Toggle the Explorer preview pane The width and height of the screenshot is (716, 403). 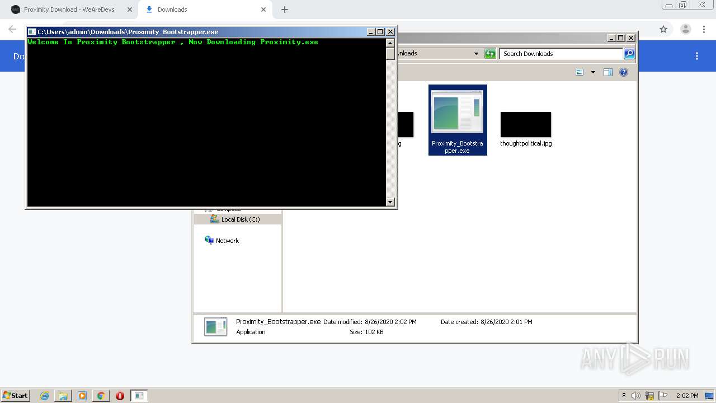(x=608, y=72)
